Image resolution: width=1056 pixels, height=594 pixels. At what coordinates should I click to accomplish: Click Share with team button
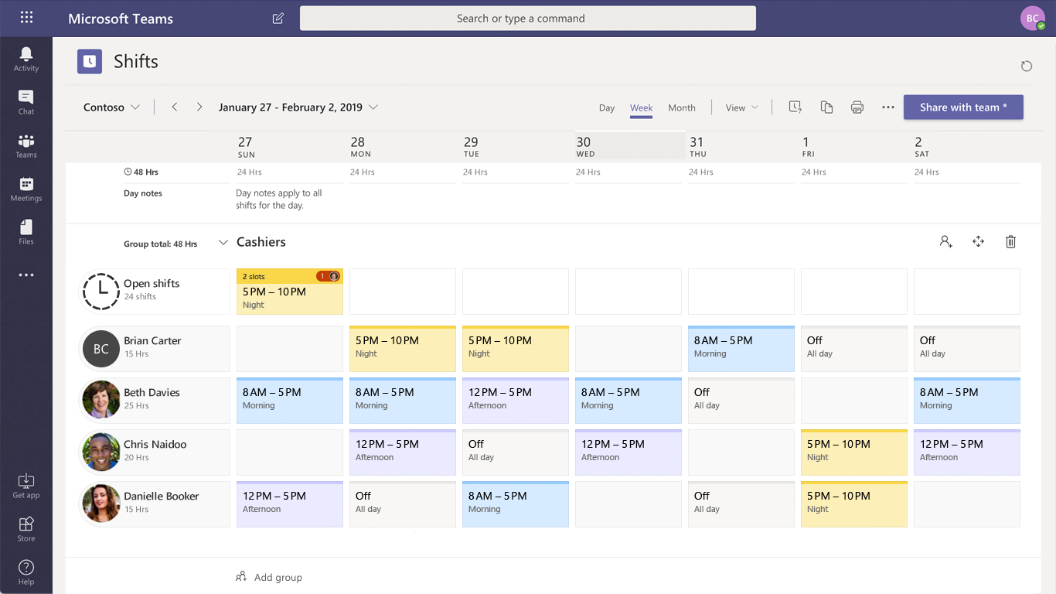coord(963,108)
